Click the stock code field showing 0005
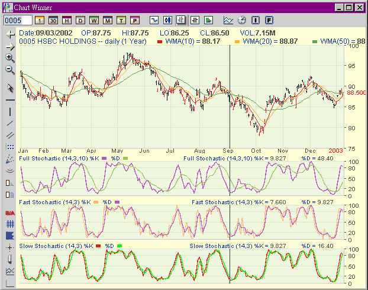This screenshot has height=290, width=368. (x=18, y=20)
